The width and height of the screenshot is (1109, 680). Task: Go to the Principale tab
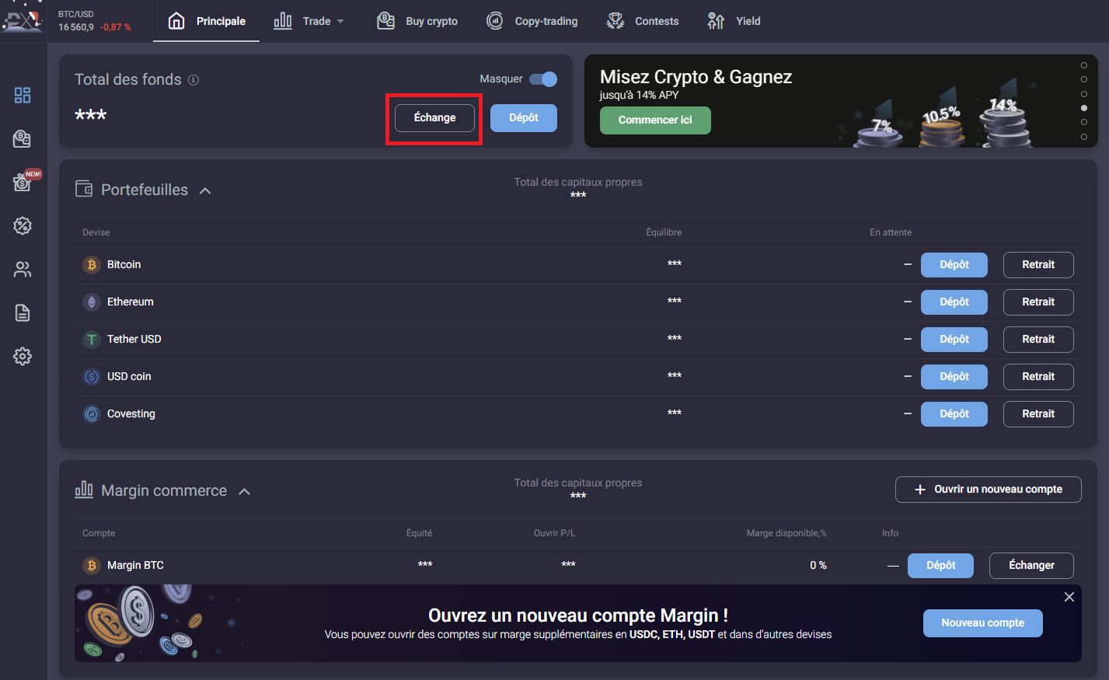[207, 21]
